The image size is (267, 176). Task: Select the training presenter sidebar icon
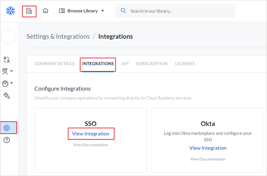pos(5,71)
